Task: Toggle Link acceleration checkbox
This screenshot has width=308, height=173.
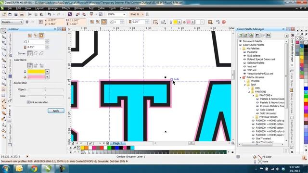Action: [28, 102]
